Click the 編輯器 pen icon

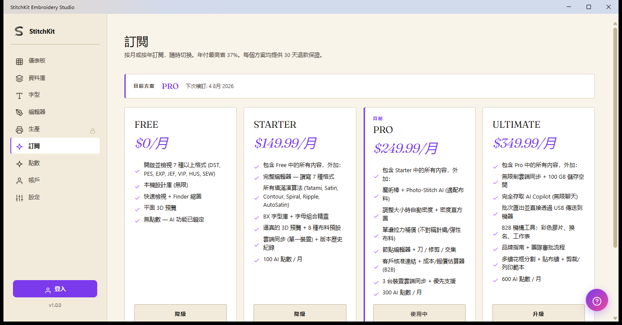click(x=19, y=113)
